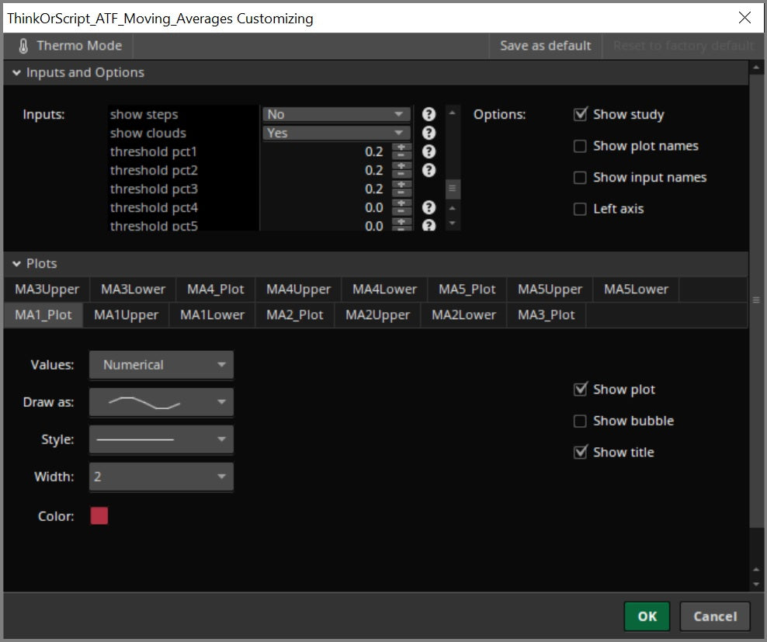Enable Show plot names checkbox

click(580, 146)
